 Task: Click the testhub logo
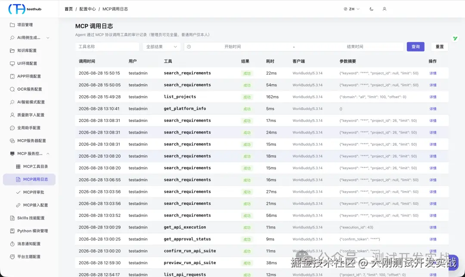[25, 9]
